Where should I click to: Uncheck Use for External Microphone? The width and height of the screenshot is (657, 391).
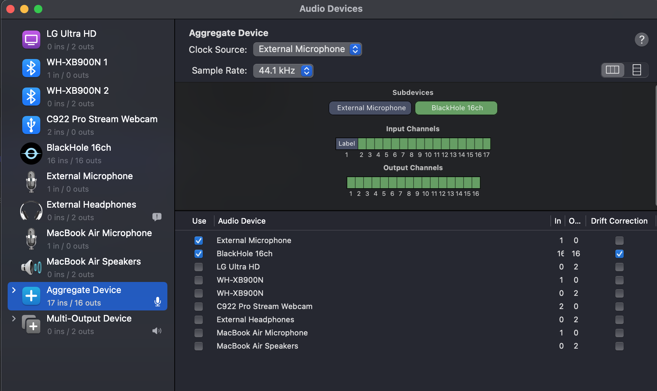click(x=199, y=241)
